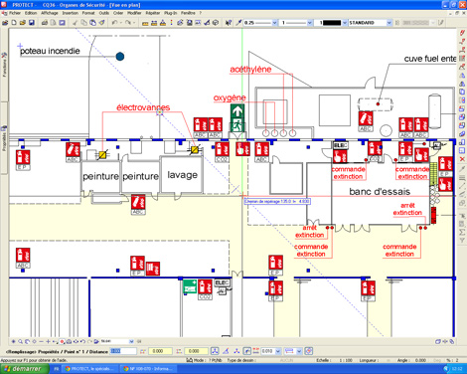Switch to the PROTECT Chrome taskbar window

[x=90, y=369]
